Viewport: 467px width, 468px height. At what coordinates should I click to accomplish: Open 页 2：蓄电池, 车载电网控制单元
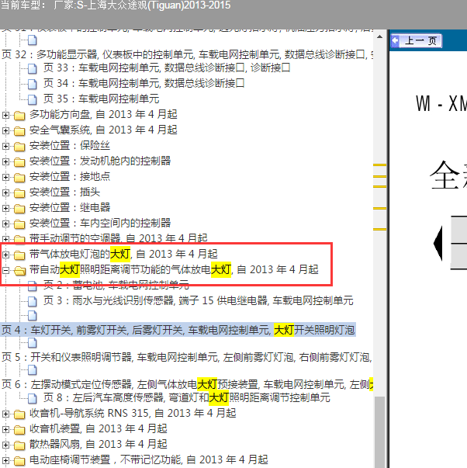click(116, 285)
